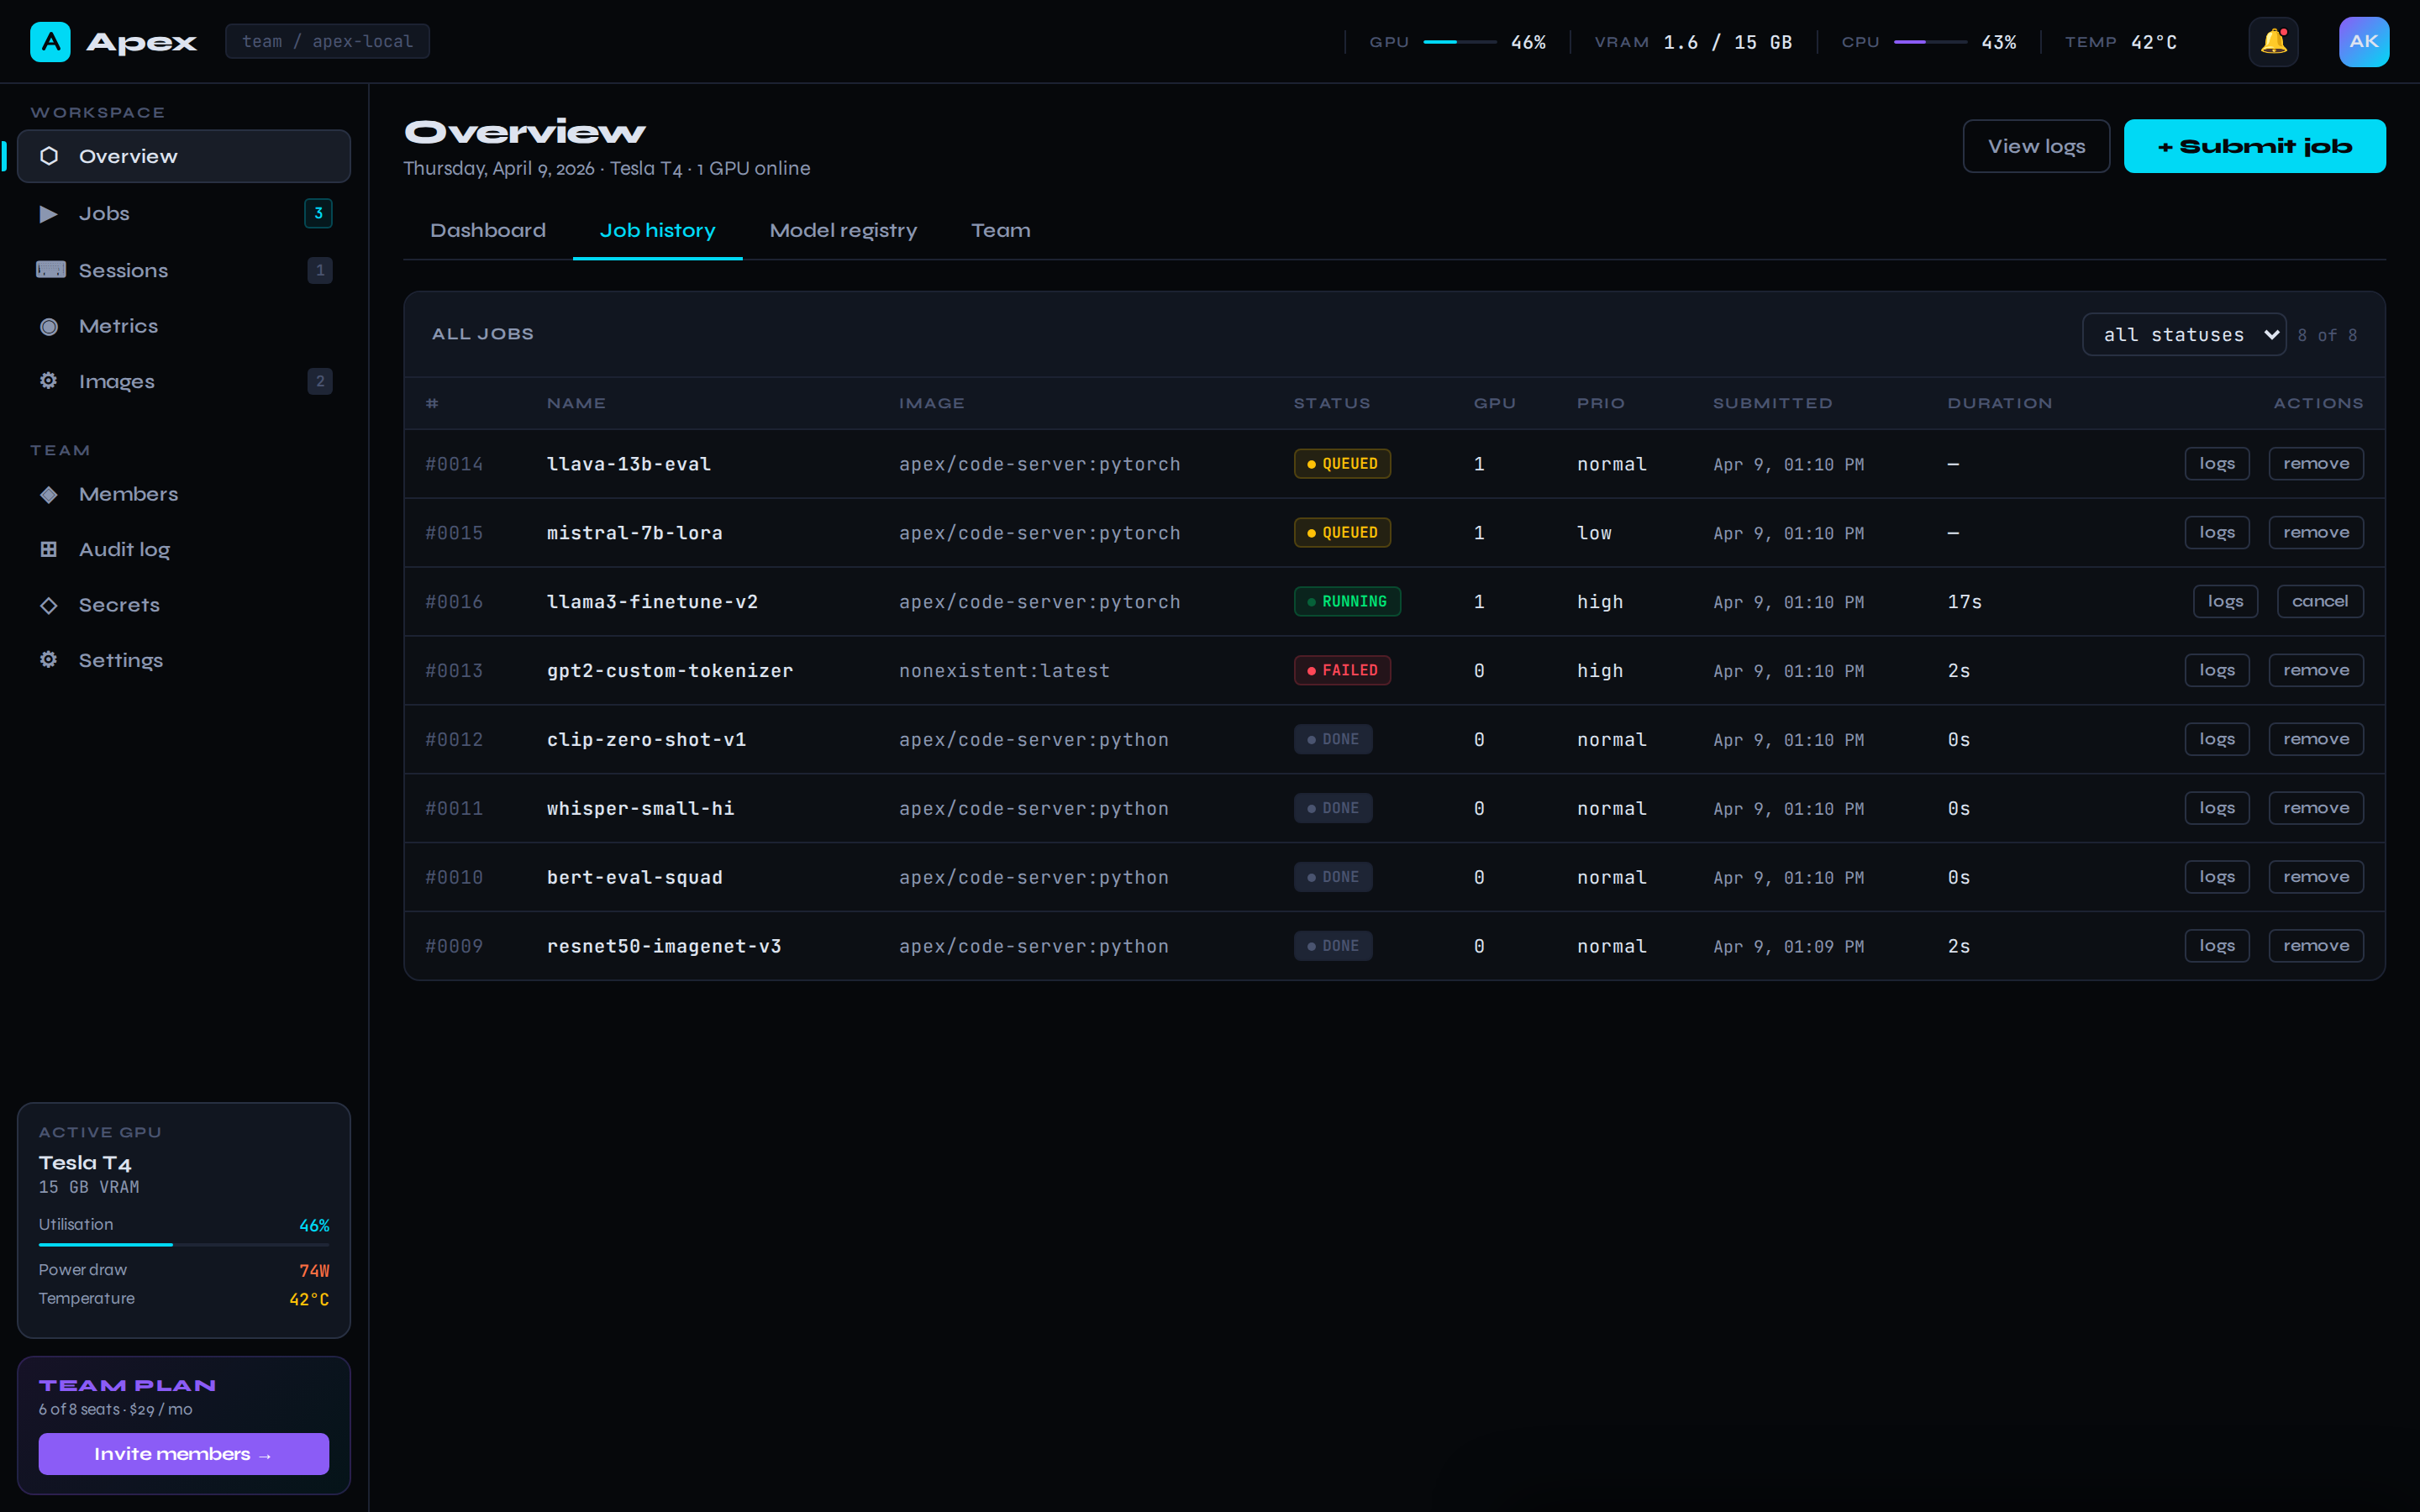Open Metrics via its circle icon
The image size is (2420, 1512).
(48, 326)
